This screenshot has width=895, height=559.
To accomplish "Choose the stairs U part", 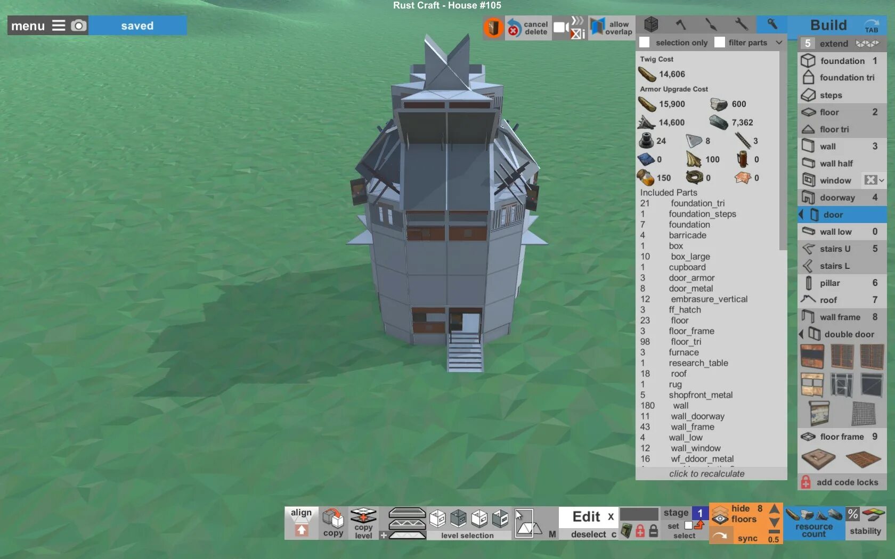I will [x=842, y=249].
